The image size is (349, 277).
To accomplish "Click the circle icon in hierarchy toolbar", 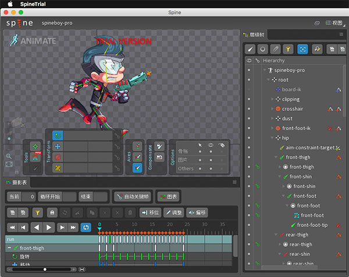I will (x=263, y=49).
